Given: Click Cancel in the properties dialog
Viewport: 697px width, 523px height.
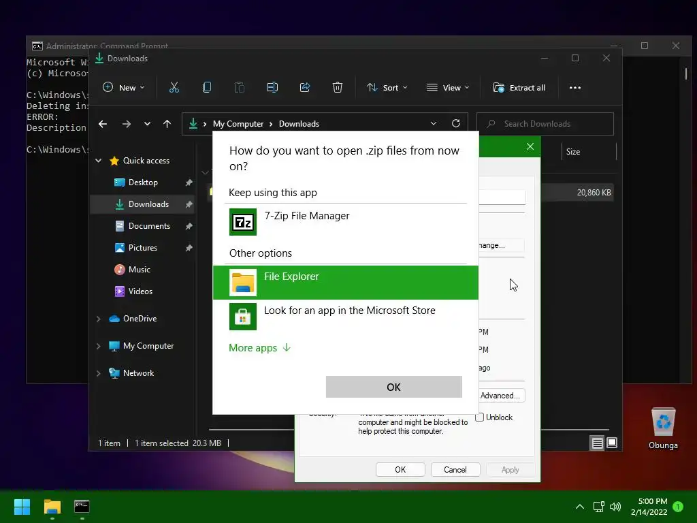Looking at the screenshot, I should [x=455, y=470].
